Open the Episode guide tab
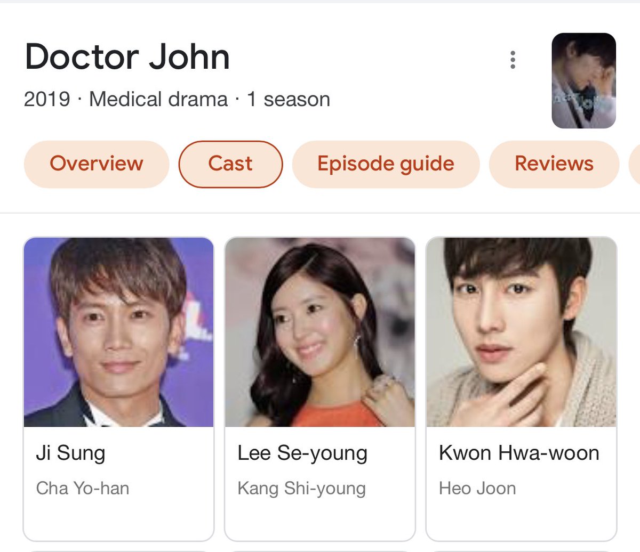 pos(386,164)
